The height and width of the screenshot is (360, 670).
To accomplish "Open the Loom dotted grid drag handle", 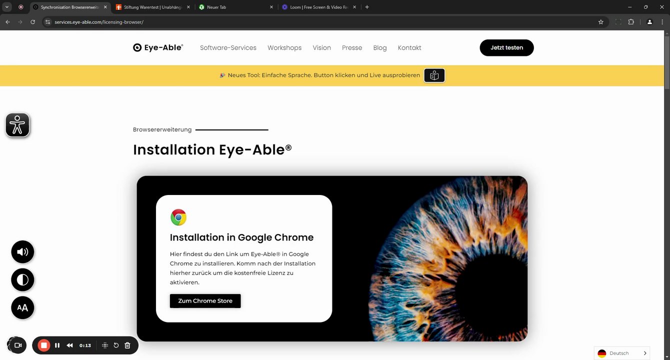I will tap(105, 345).
